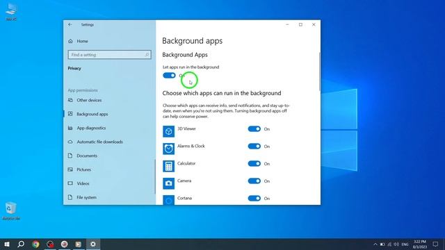The width and height of the screenshot is (445, 250).
Task: Click ENG language indicator
Action: click(x=405, y=244)
